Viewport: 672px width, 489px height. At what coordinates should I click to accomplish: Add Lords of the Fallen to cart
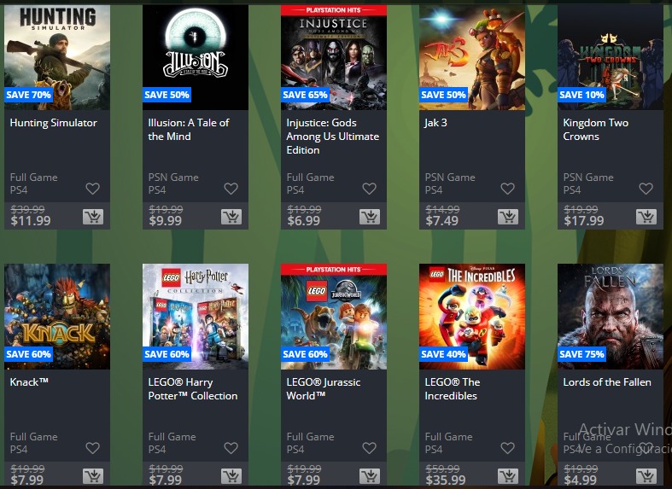[646, 475]
